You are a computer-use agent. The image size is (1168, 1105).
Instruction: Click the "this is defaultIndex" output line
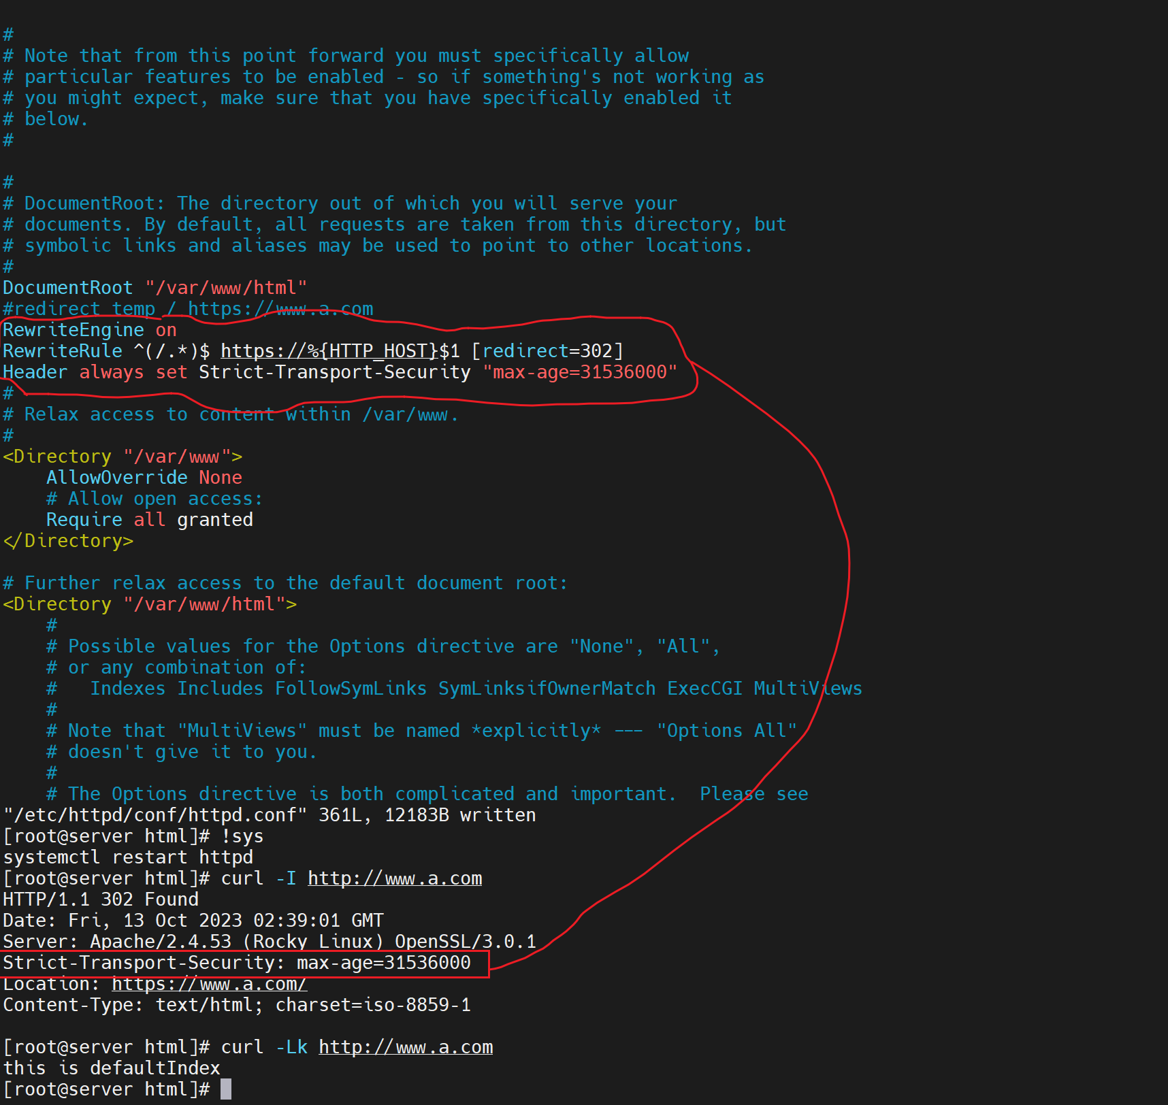coord(112,1068)
